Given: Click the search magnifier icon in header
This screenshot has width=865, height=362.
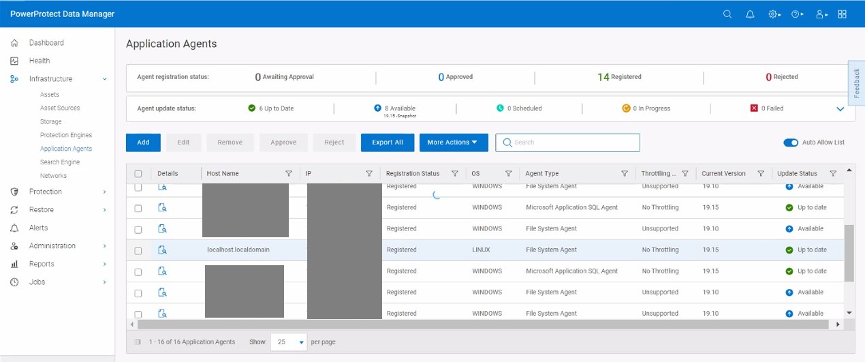Looking at the screenshot, I should (727, 14).
